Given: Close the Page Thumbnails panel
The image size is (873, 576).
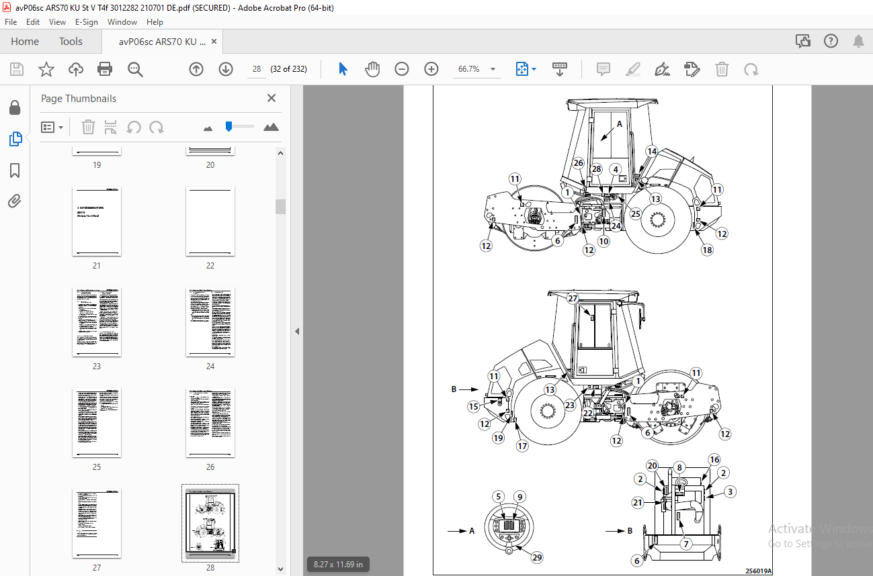Looking at the screenshot, I should 272,98.
